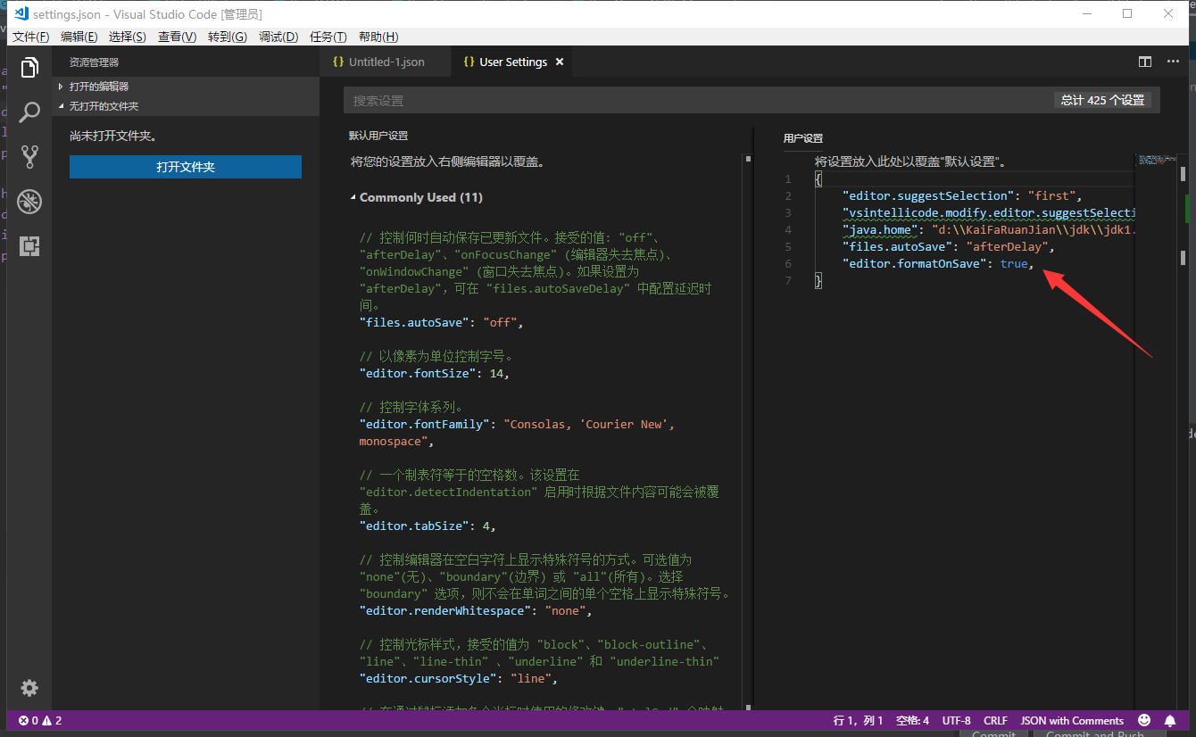Open the Extensions view in activity bar
Screen dimensions: 1196x737
(29, 246)
